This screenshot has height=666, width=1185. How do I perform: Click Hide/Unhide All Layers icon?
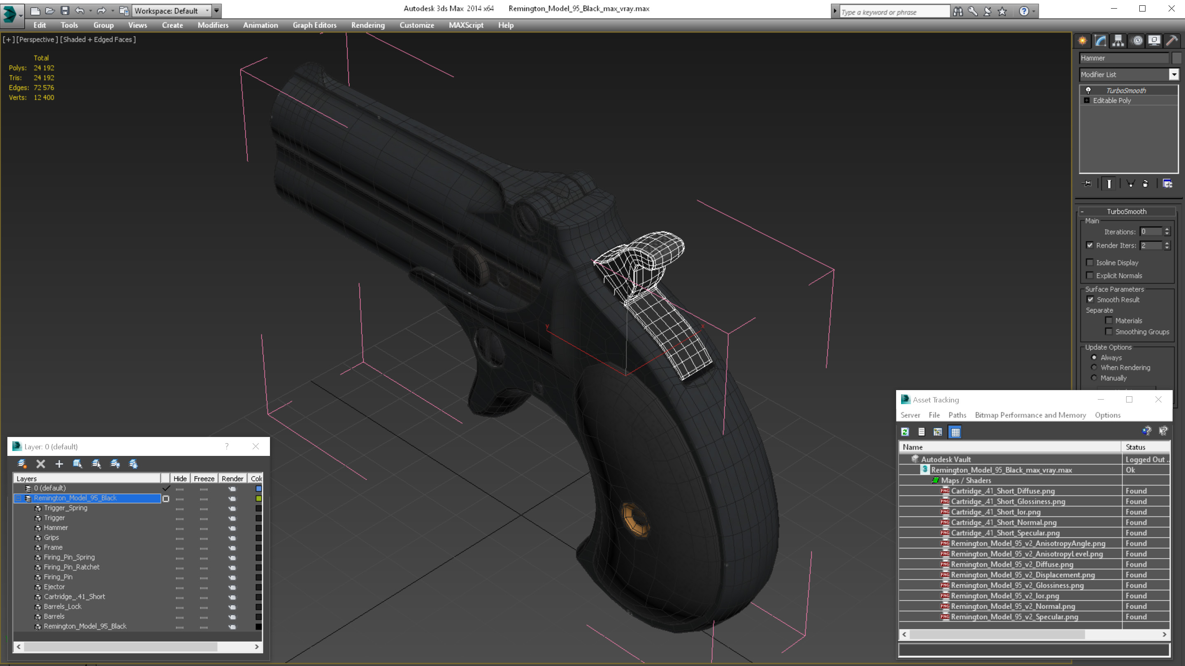pos(115,464)
